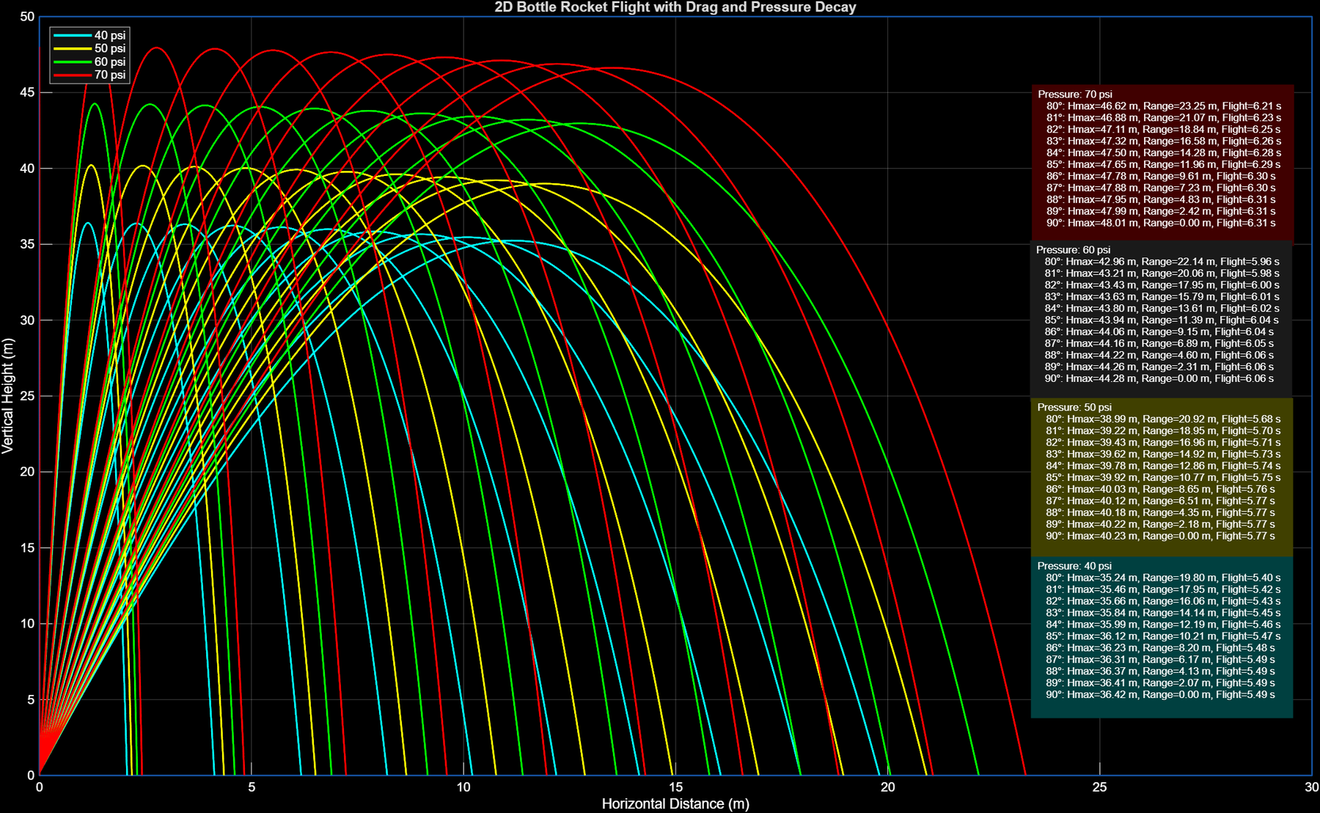Click the 'Pressure: 40 psi' heading
Screen dimensions: 1320x813
click(1074, 566)
